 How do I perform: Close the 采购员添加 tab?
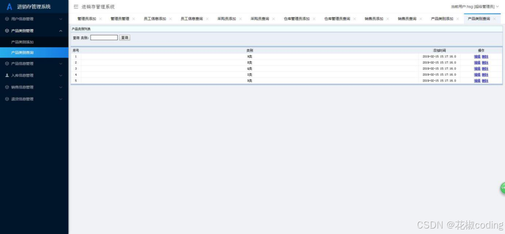pyautogui.click(x=240, y=19)
